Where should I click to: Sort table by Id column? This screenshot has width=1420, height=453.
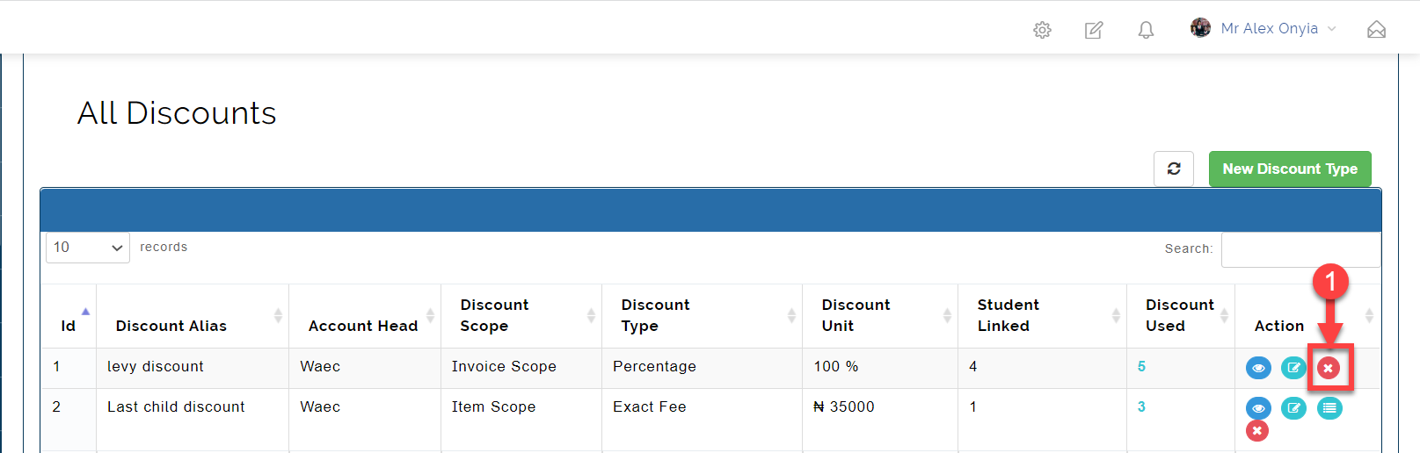point(69,316)
